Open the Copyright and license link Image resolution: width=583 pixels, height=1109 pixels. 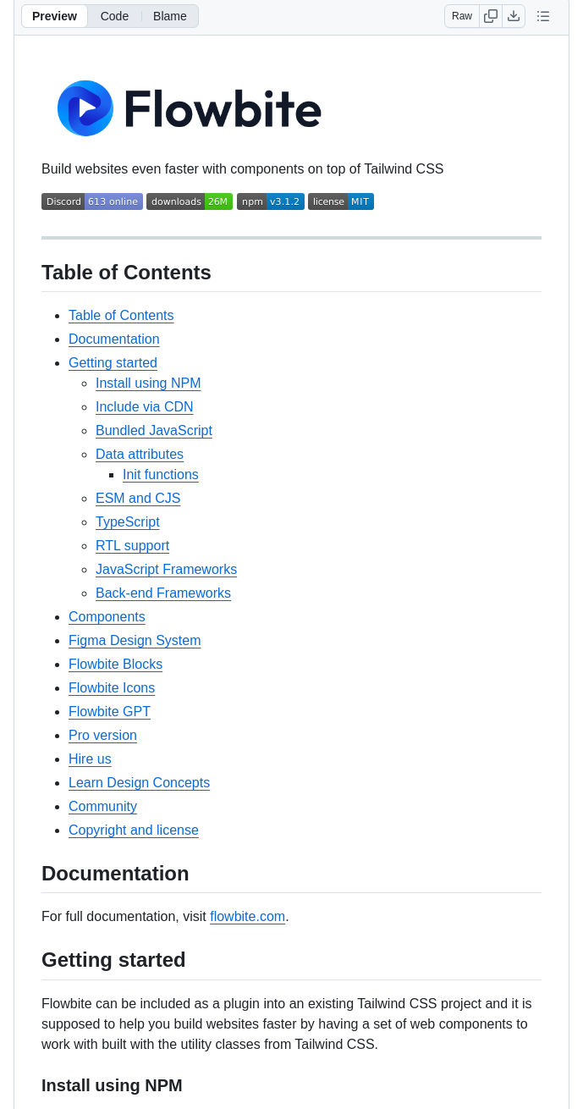(134, 830)
